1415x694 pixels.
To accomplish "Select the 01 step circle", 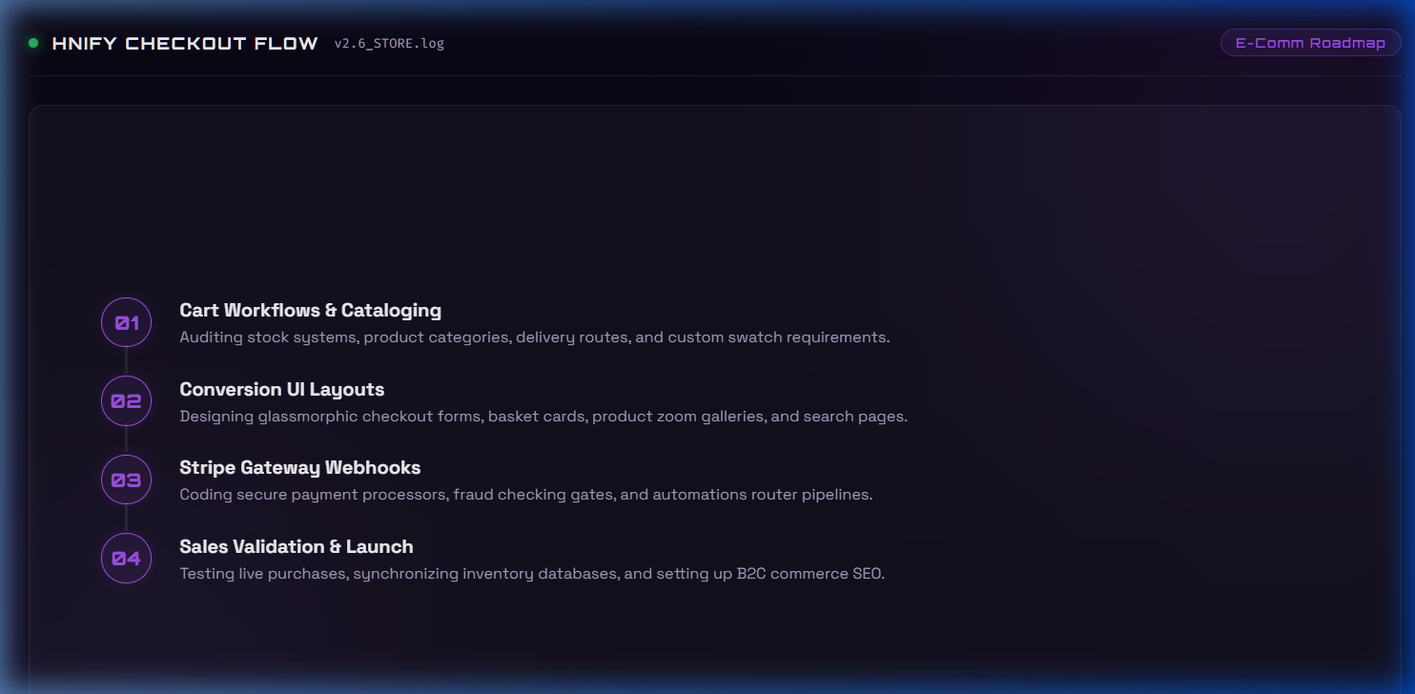I will coord(126,322).
